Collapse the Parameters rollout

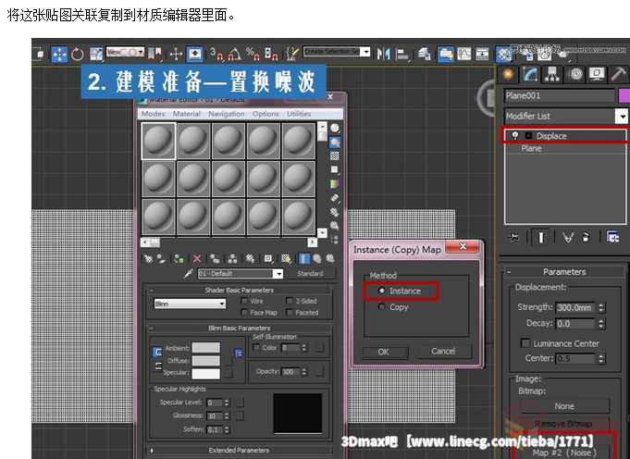tap(564, 272)
